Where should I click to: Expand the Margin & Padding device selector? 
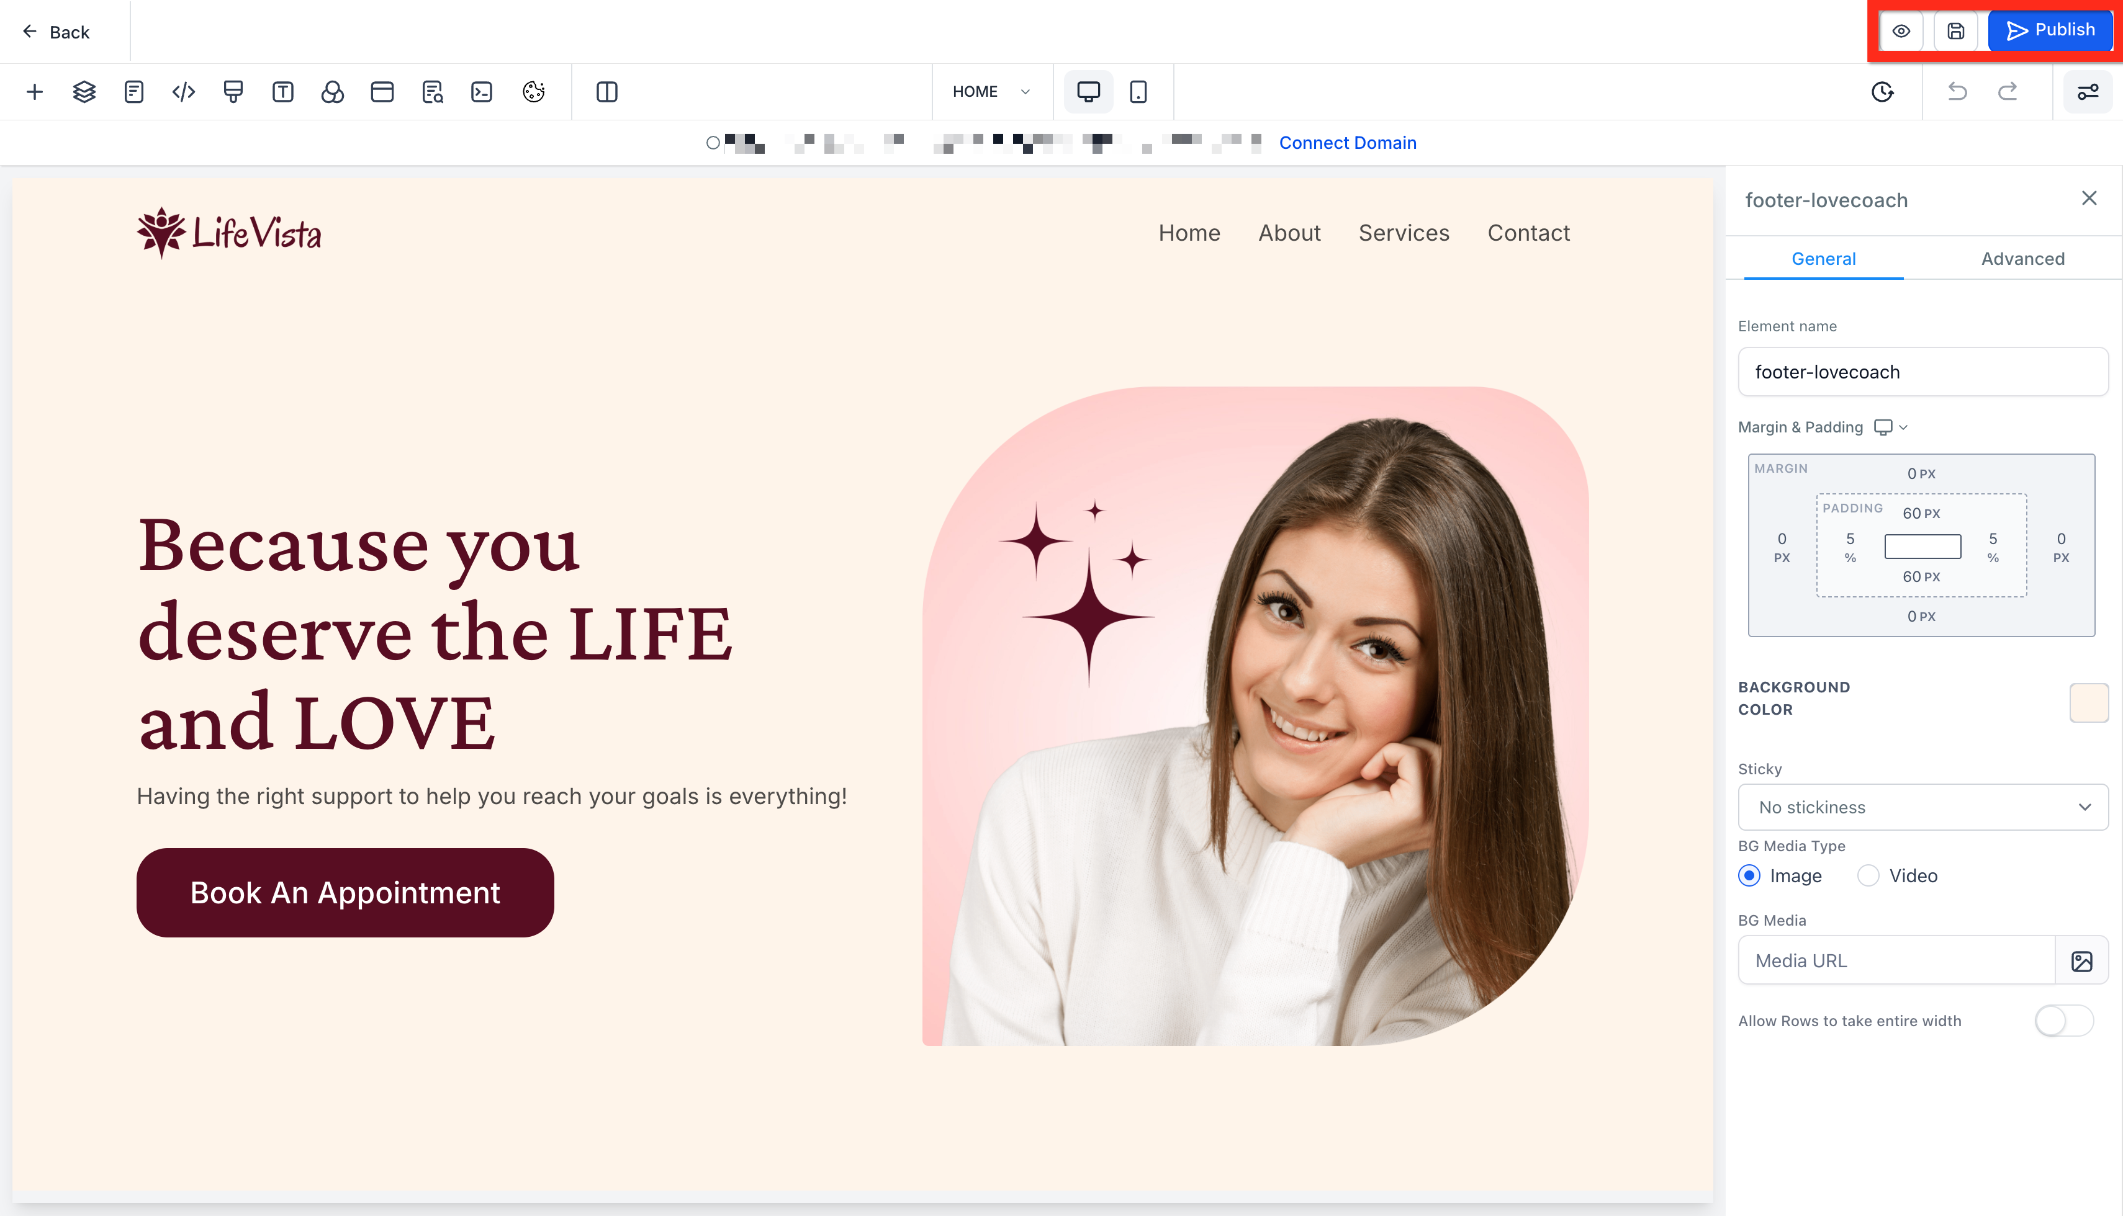tap(1889, 427)
